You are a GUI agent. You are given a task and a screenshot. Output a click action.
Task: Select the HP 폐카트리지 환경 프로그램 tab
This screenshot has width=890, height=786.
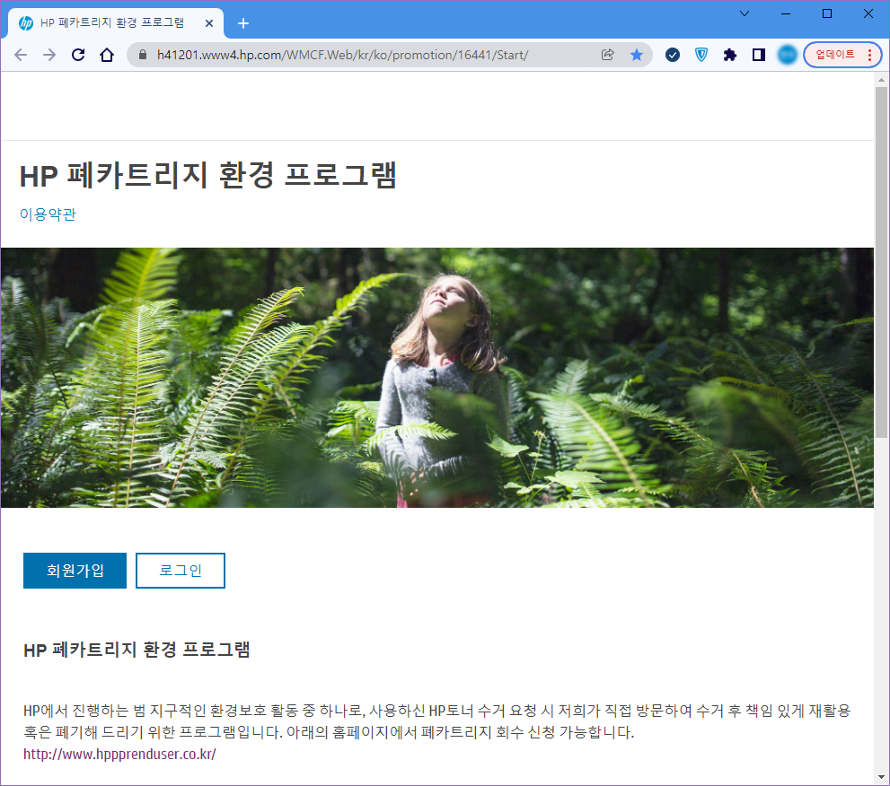tap(115, 23)
